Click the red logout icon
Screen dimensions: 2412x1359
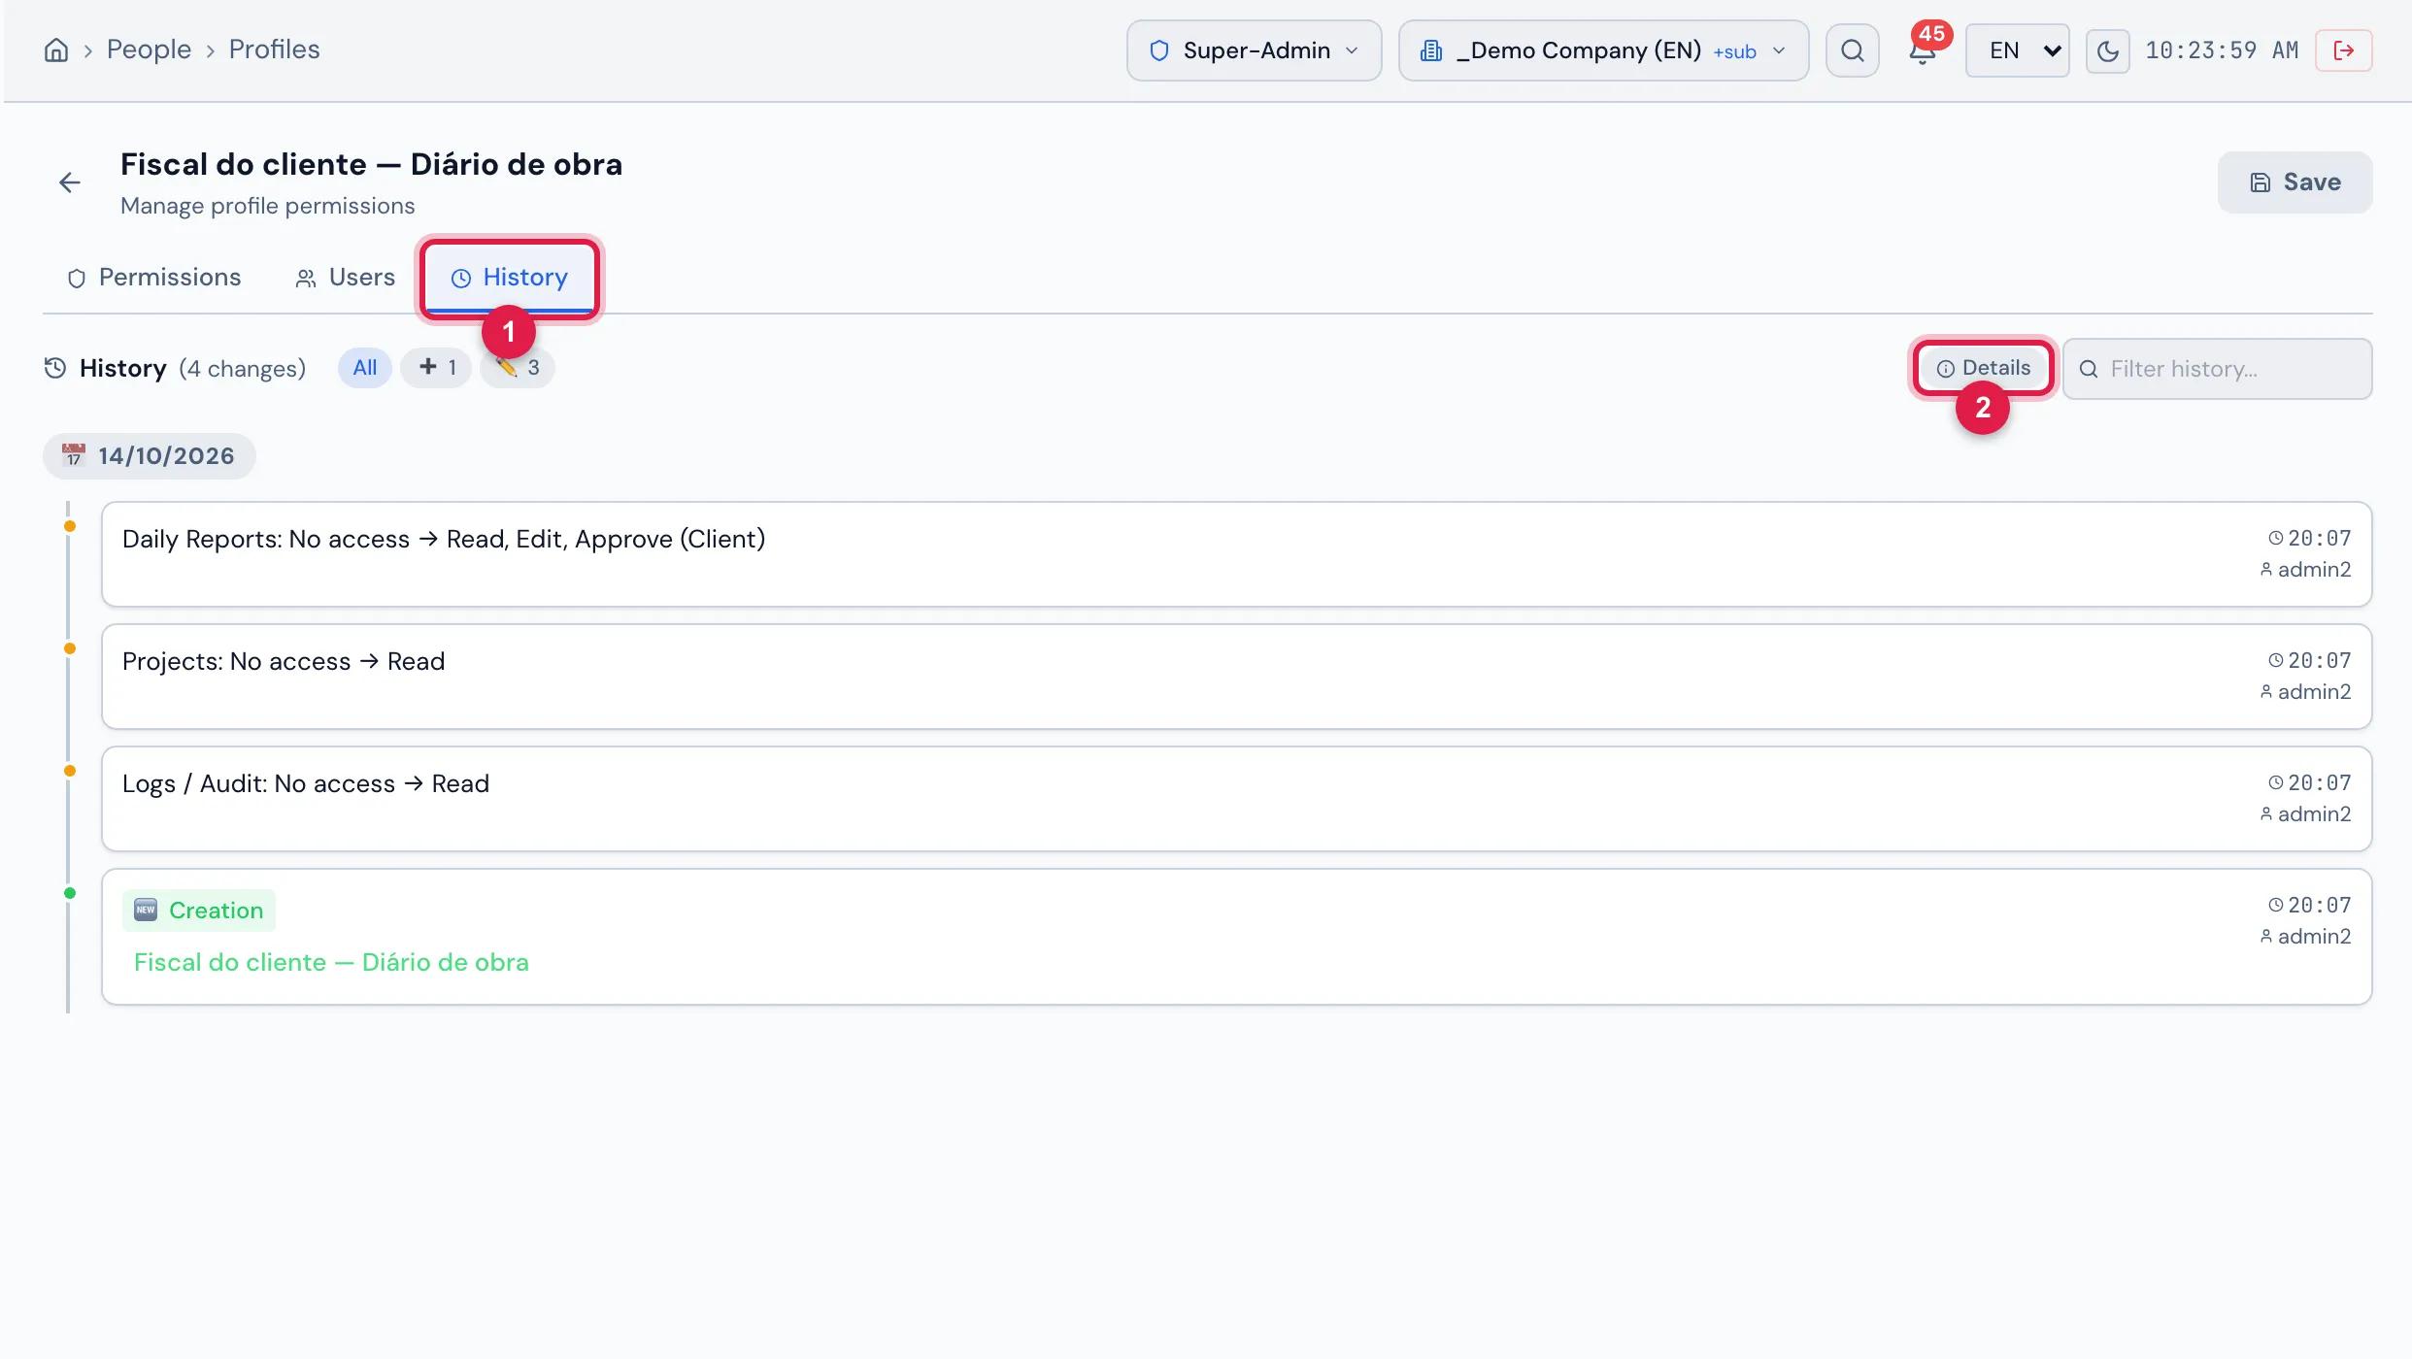tap(2343, 50)
